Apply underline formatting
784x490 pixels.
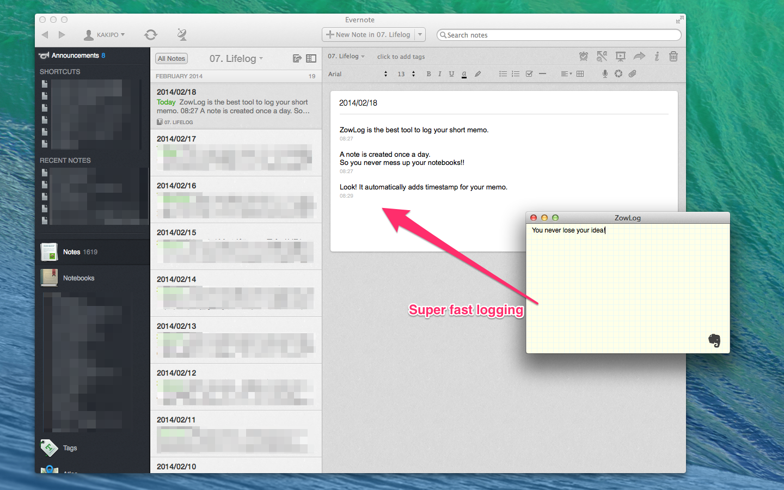451,74
